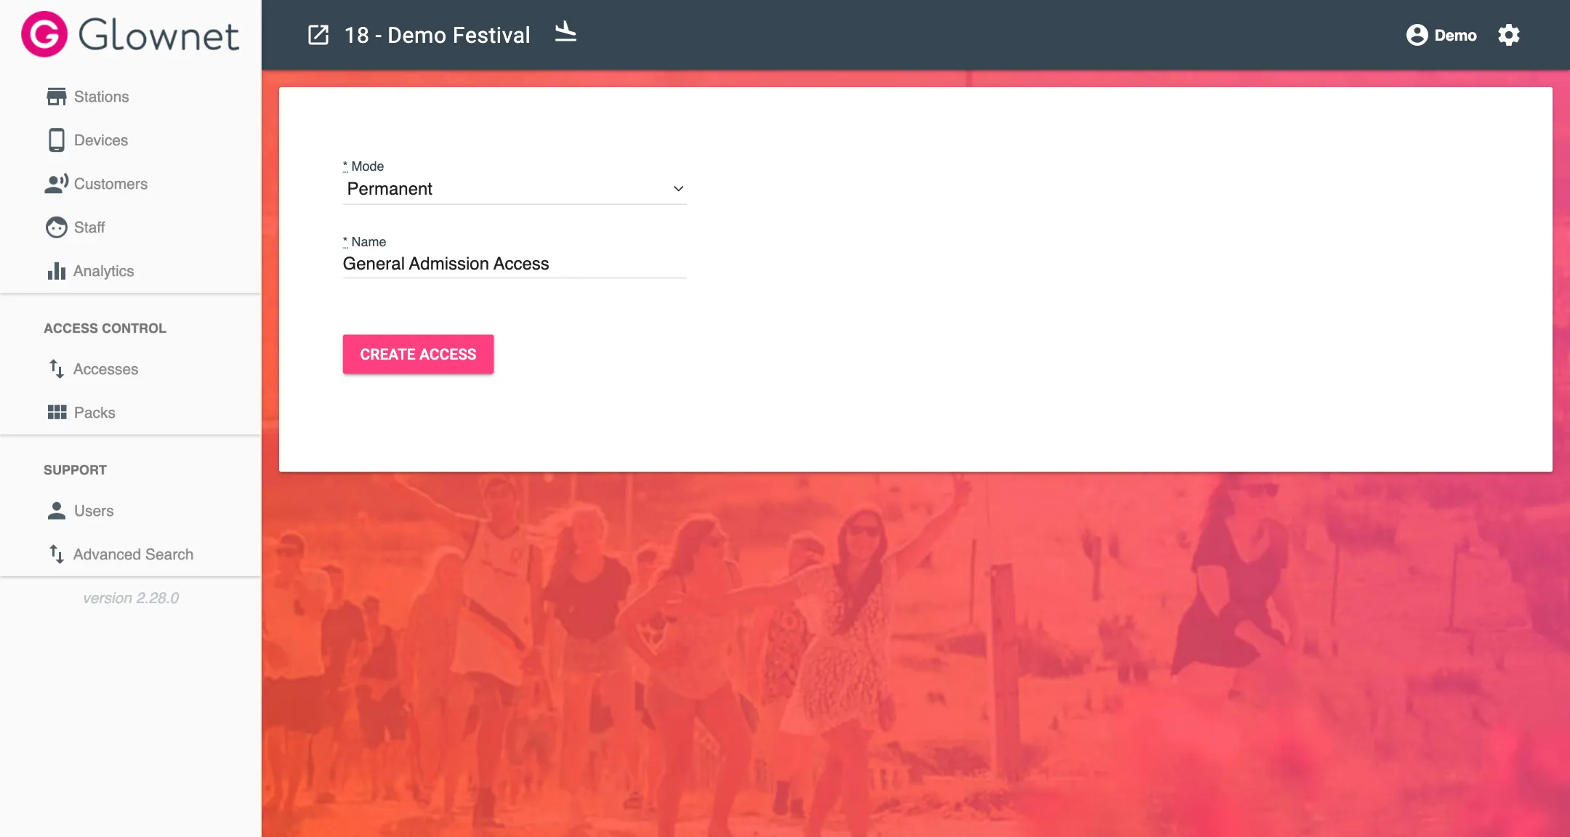Click the 18 - Demo Festival title link
The height and width of the screenshot is (837, 1570).
coord(437,35)
